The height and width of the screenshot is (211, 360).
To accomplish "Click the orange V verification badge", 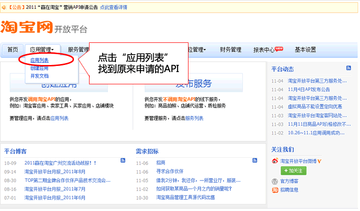I will click(x=319, y=162).
